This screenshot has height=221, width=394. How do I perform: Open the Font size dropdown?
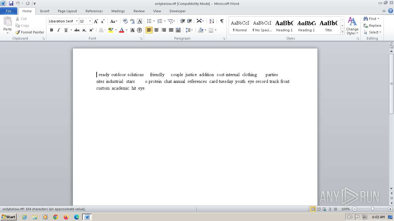pyautogui.click(x=90, y=21)
